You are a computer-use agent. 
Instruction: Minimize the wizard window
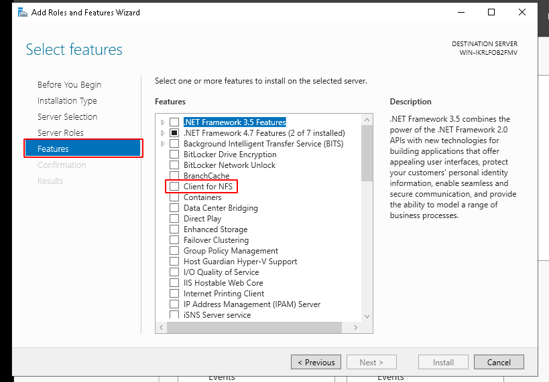(x=461, y=12)
